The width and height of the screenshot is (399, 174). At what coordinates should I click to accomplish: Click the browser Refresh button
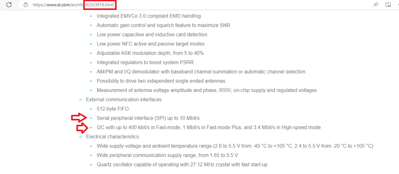point(9,5)
